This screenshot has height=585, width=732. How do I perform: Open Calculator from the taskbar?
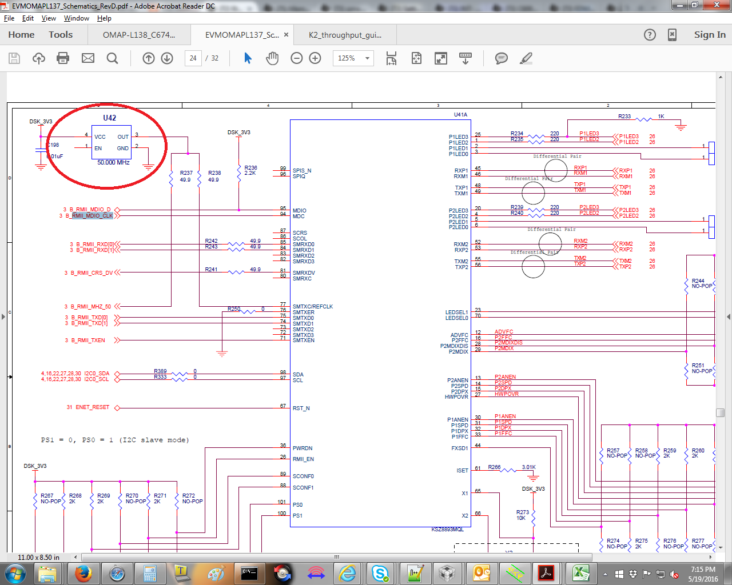(x=150, y=573)
